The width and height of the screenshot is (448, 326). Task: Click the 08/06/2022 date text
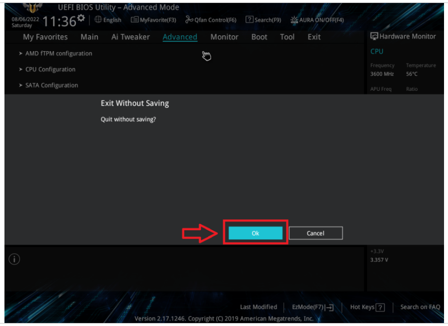tap(25, 19)
